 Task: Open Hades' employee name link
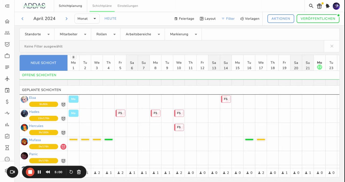coord(34,112)
